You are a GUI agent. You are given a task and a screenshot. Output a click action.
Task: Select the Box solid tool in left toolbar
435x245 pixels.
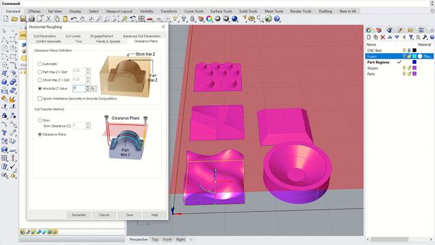(x=5, y=82)
